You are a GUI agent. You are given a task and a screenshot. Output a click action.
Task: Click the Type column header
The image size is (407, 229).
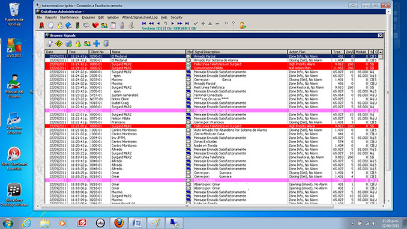338,52
